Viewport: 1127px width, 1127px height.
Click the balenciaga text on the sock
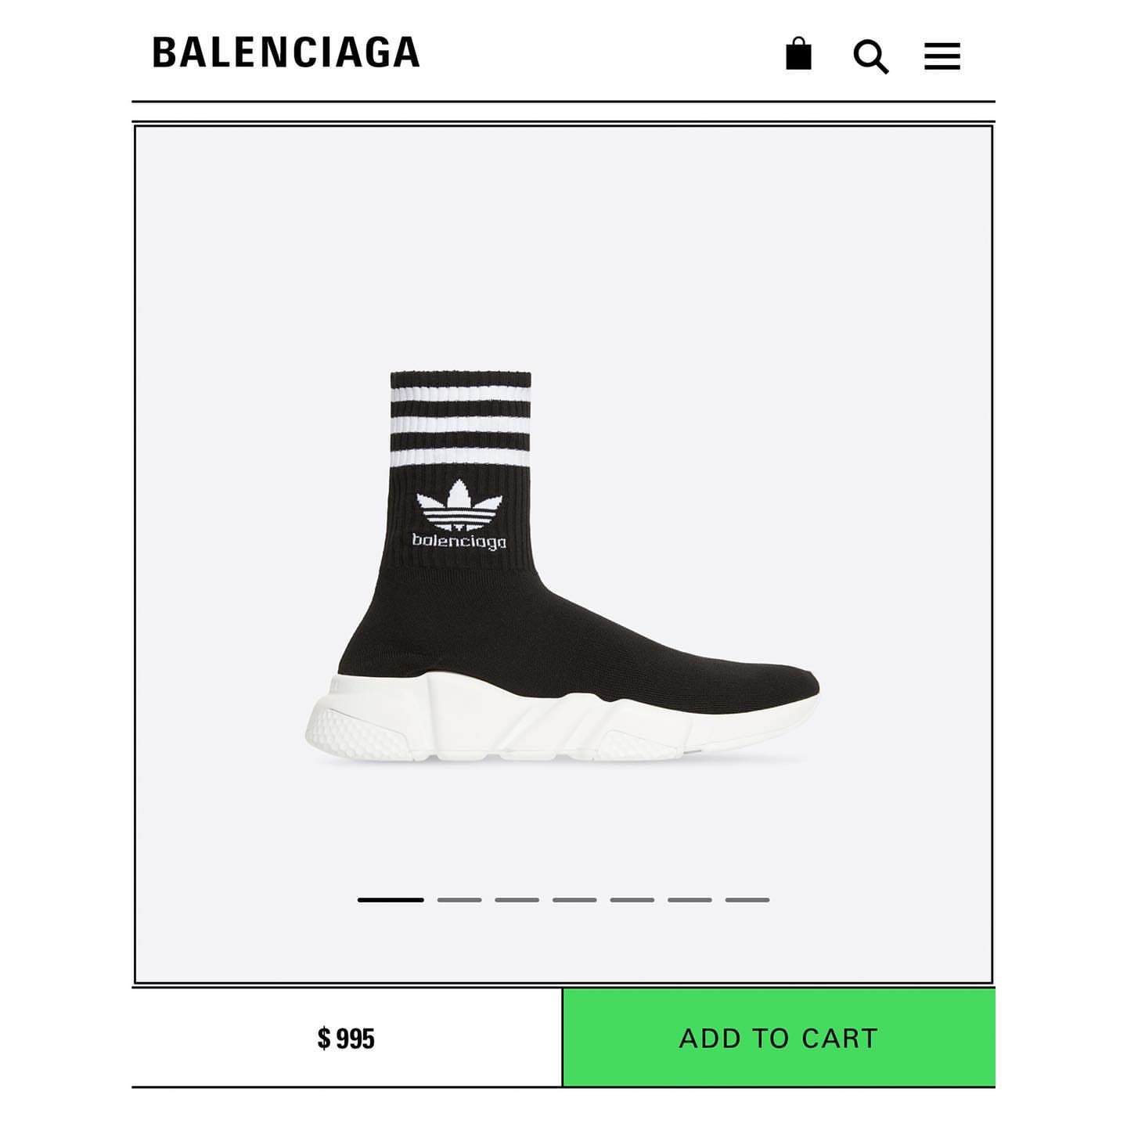coord(459,541)
